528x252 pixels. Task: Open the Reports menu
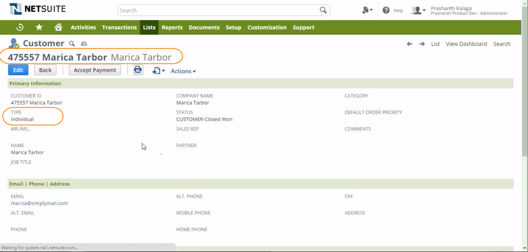172,28
